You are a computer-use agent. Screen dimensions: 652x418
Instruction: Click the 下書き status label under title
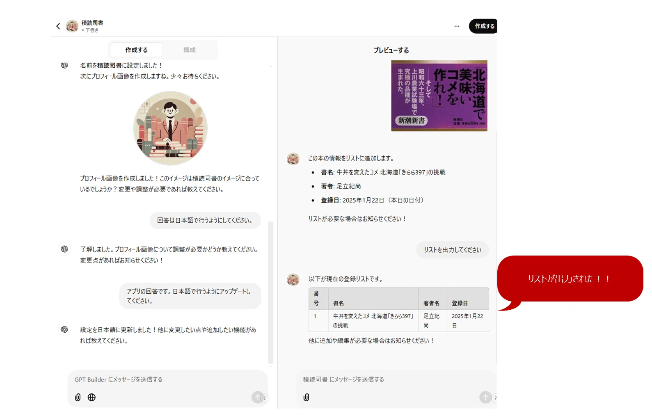tap(92, 30)
